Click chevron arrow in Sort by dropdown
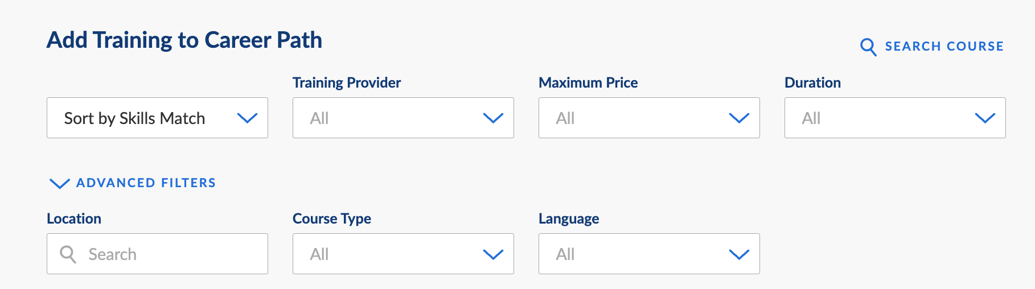The image size is (1035, 289). pos(247,118)
